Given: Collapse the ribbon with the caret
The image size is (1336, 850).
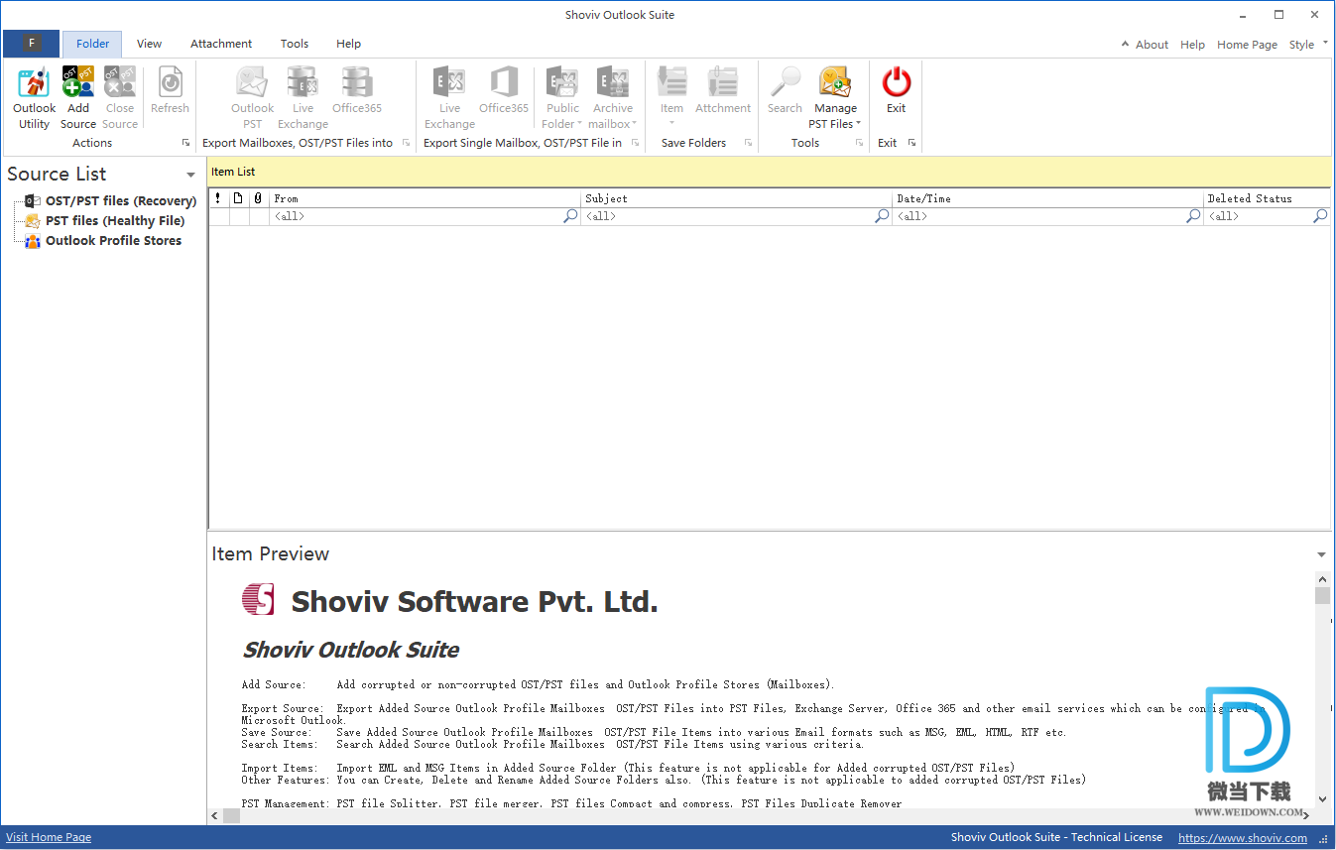Looking at the screenshot, I should point(1125,44).
